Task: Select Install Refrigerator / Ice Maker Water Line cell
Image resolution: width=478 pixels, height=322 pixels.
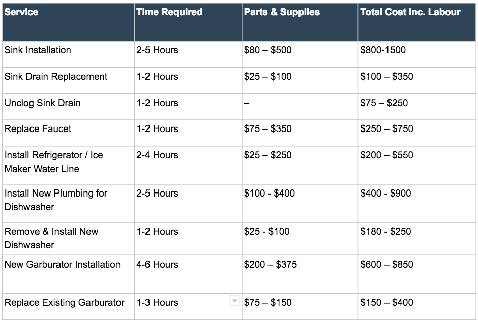Action: (x=68, y=165)
